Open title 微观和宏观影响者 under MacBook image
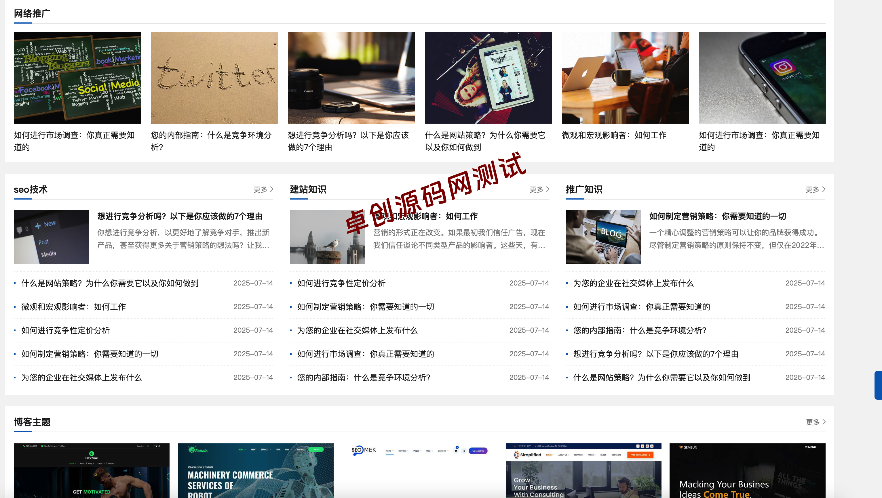Screen dimensions: 882x498 [x=614, y=135]
